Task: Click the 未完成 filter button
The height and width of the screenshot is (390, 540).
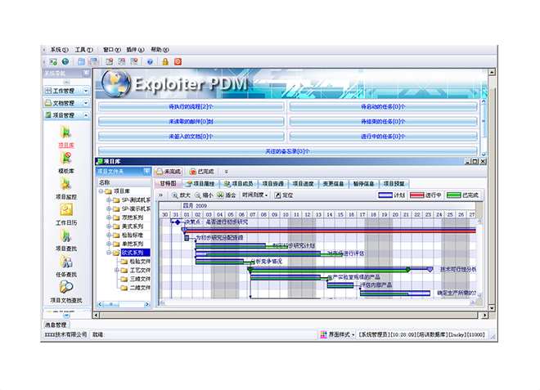Action: [x=168, y=172]
